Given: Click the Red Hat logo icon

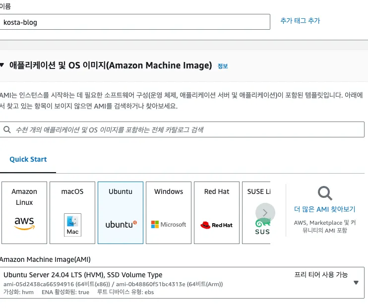Looking at the screenshot, I should point(216,225).
